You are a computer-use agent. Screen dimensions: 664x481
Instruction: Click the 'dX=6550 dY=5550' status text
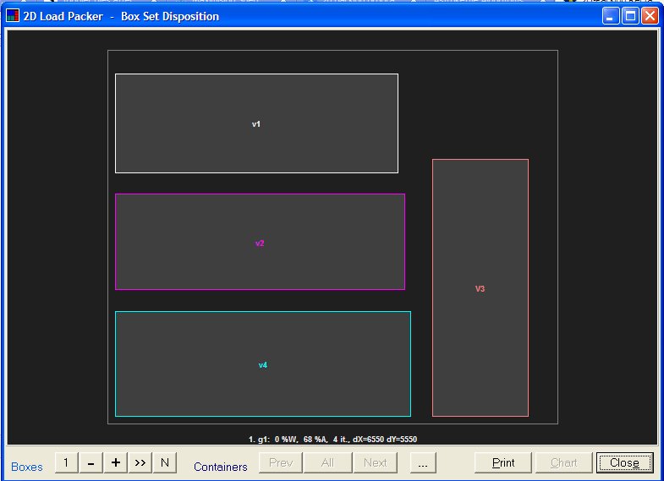pyautogui.click(x=385, y=439)
